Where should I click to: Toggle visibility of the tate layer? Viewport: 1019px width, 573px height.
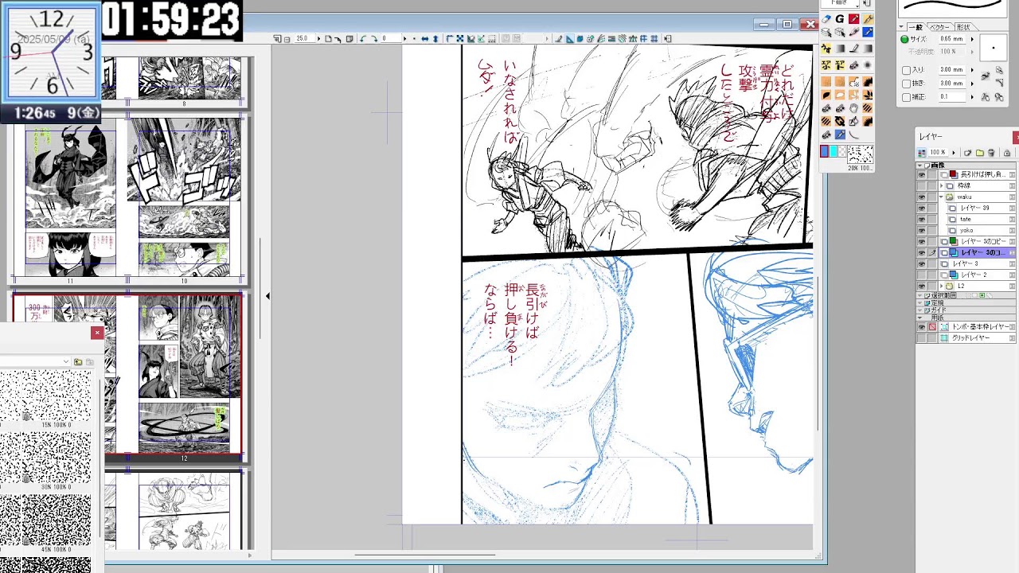coord(921,219)
